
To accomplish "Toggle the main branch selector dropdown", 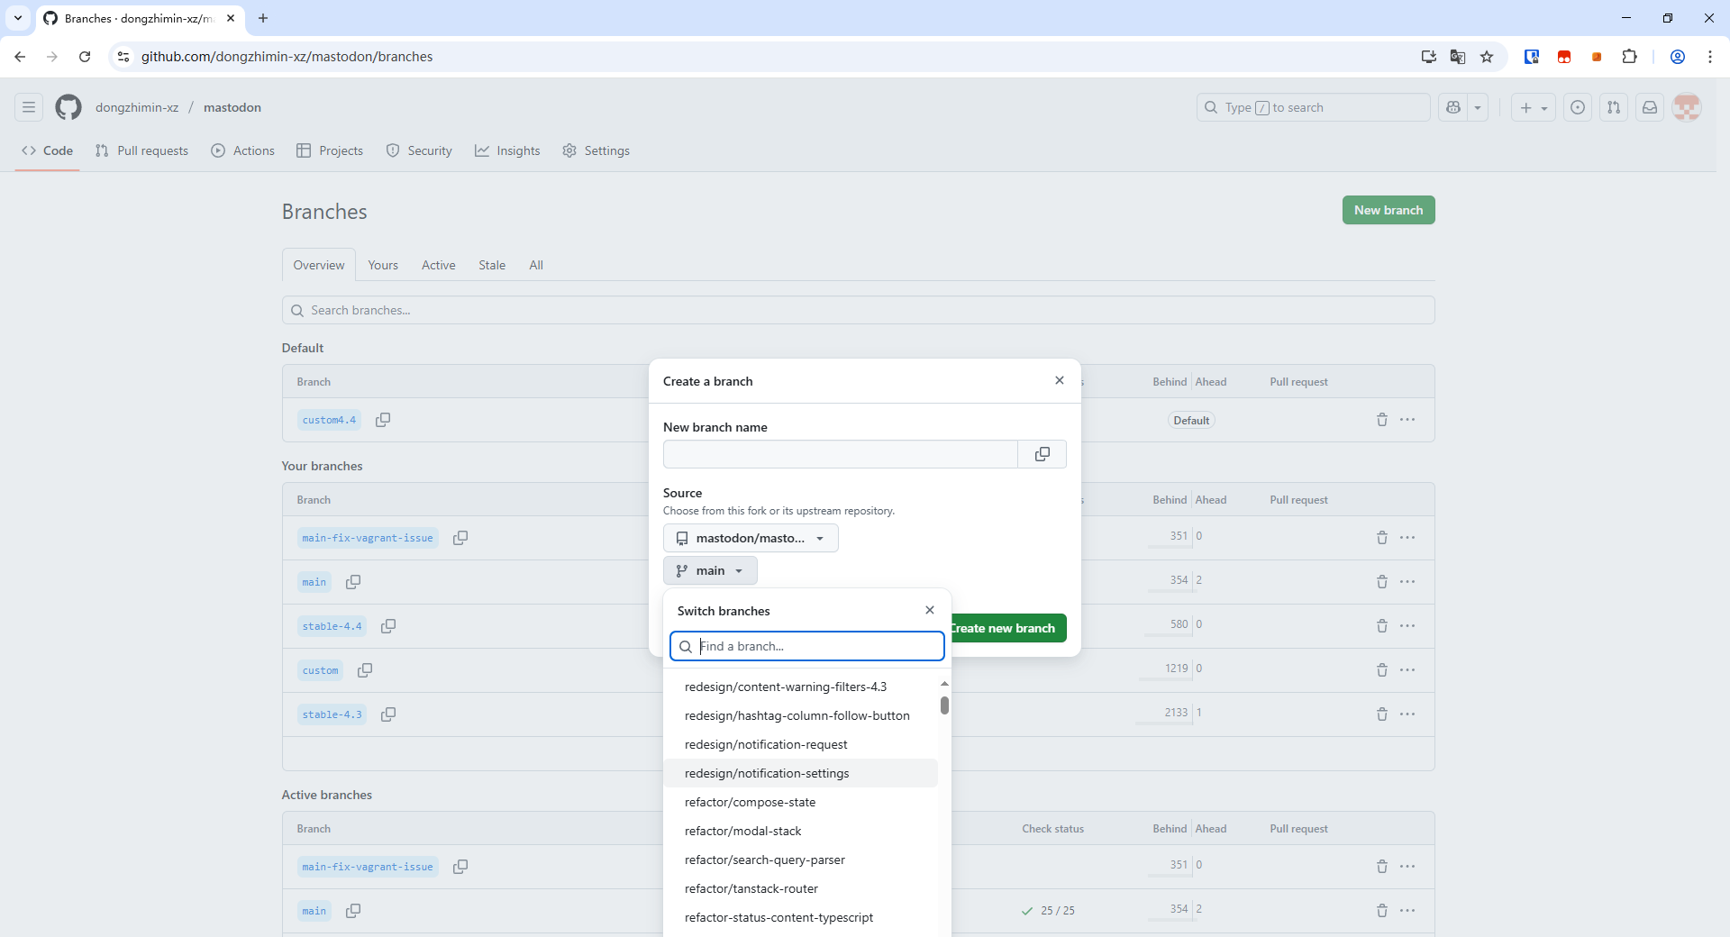I will (x=710, y=570).
